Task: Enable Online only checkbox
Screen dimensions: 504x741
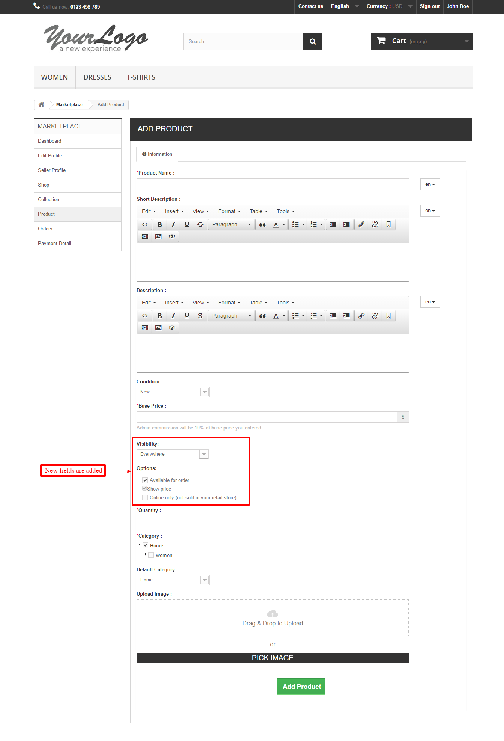Action: click(x=145, y=497)
